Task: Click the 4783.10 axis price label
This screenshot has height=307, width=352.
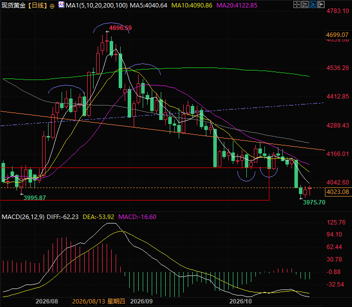Action: tap(337, 10)
